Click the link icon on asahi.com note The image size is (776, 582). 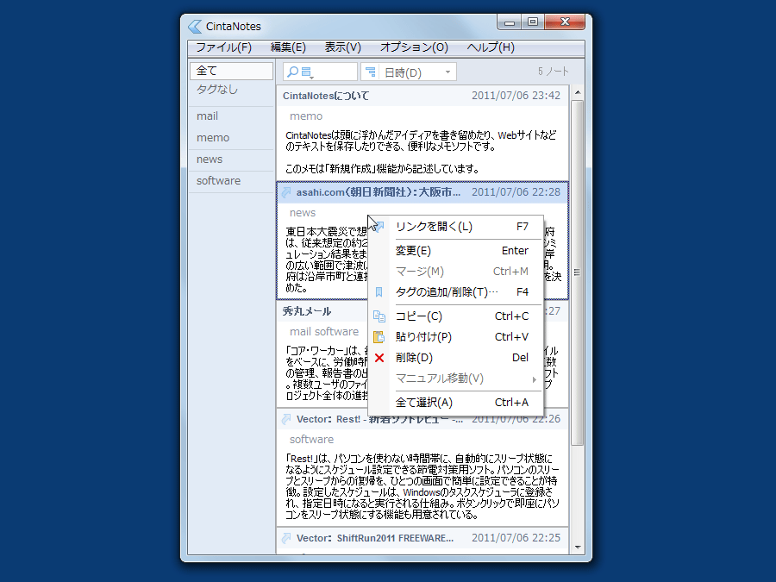(286, 192)
